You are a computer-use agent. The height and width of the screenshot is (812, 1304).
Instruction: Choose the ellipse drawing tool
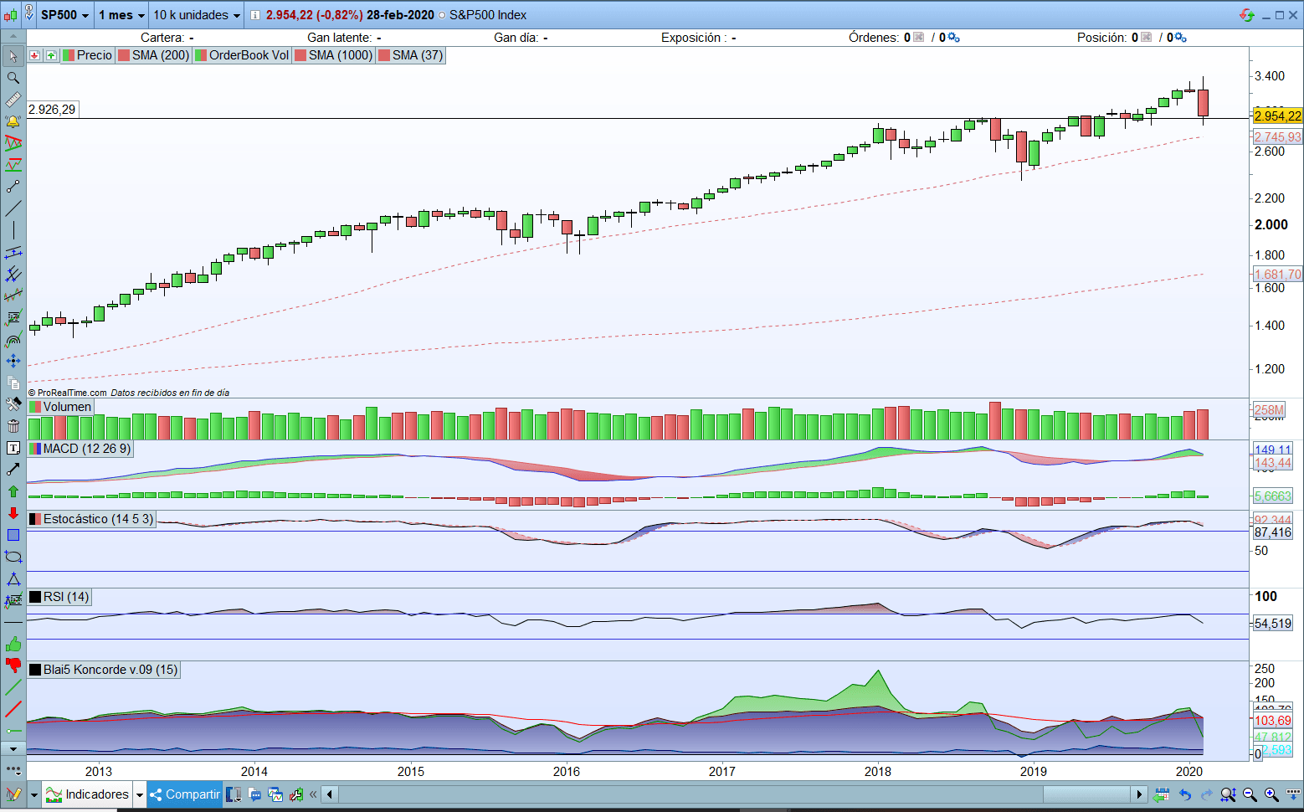point(13,557)
